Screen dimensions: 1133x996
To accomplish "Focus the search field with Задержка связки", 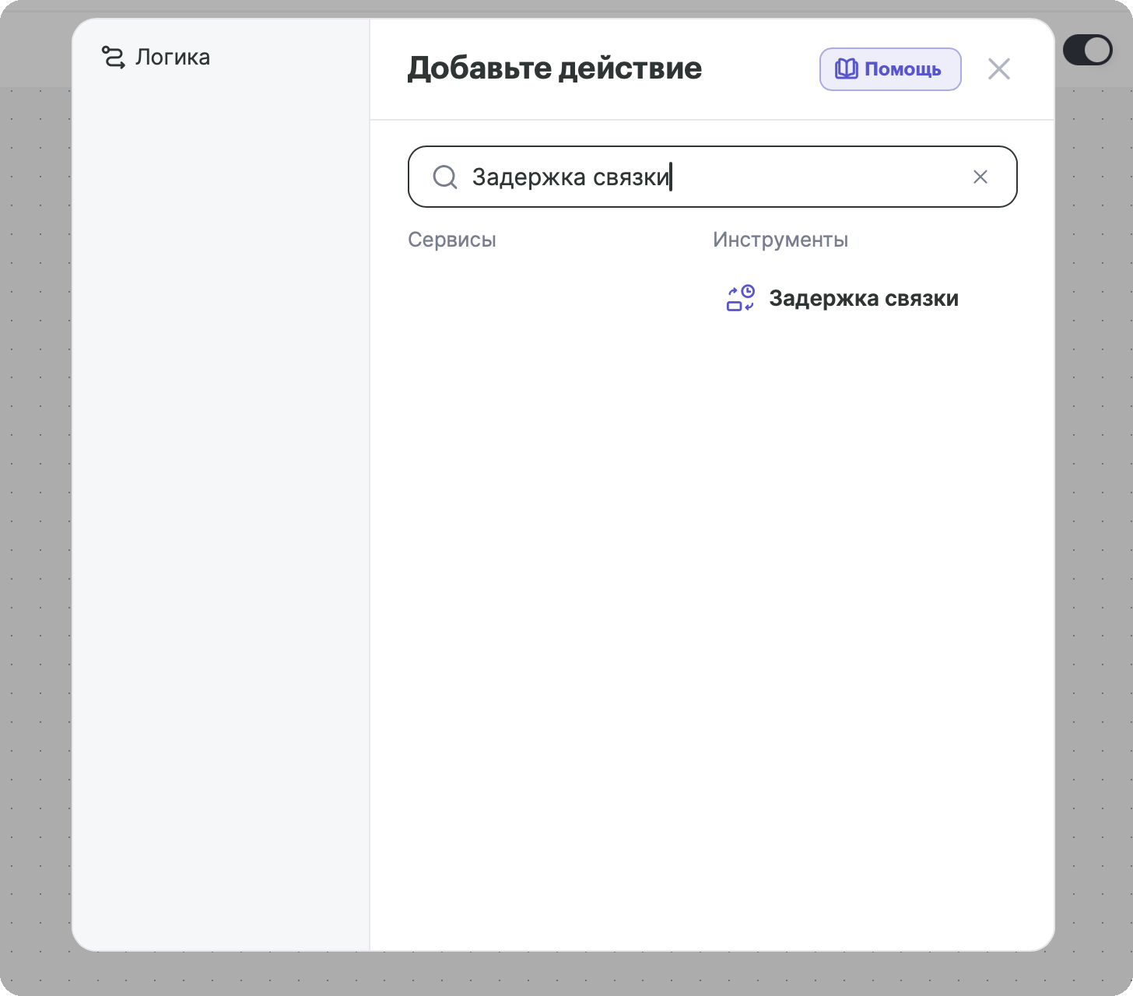I will 712,177.
